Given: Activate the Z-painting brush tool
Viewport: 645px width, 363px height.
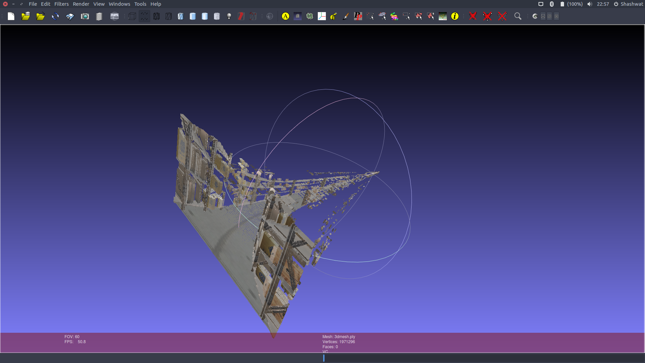Looking at the screenshot, I should (346, 16).
